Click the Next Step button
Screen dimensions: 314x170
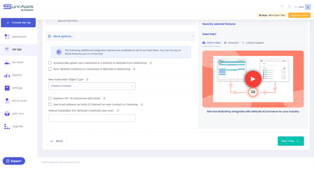point(290,141)
